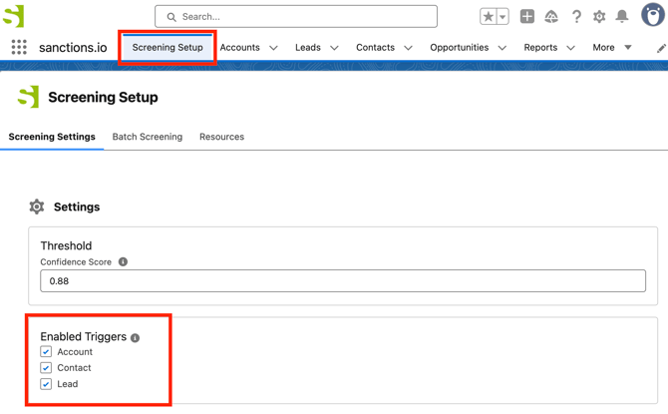Click the Contact trigger label

coord(74,367)
